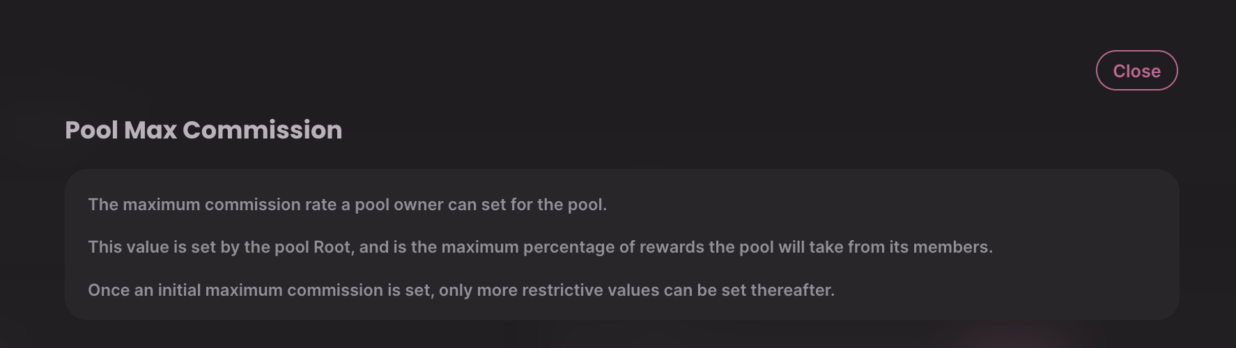Click the paragraph beginning 'This value is set'
1236x348 pixels.
540,247
